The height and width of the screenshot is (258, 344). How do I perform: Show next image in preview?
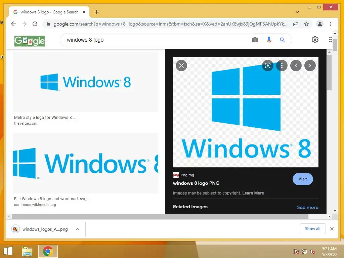(310, 66)
